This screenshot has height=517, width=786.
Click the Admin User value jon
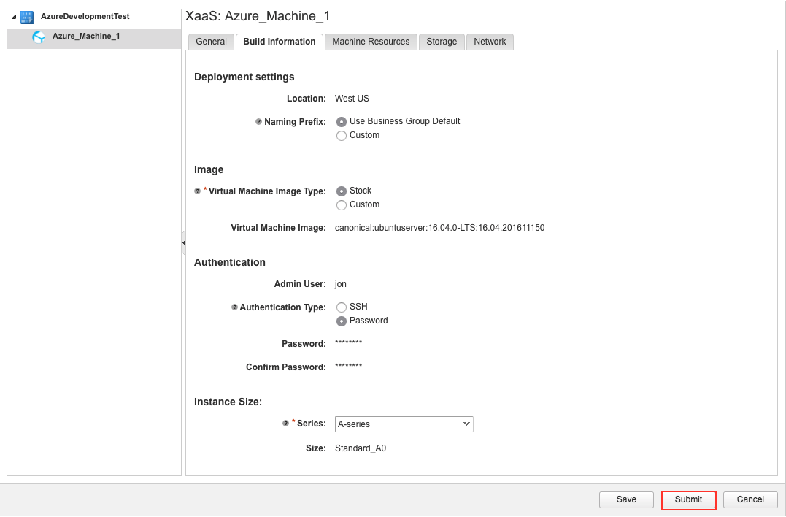[x=340, y=284]
